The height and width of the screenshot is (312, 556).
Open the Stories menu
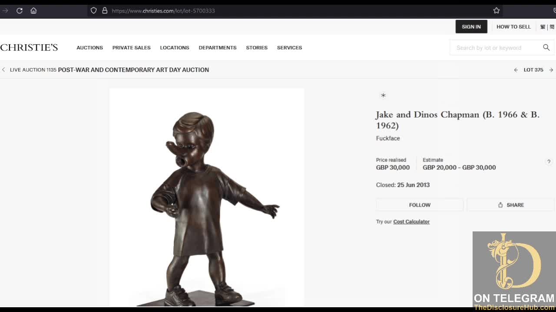click(x=257, y=48)
